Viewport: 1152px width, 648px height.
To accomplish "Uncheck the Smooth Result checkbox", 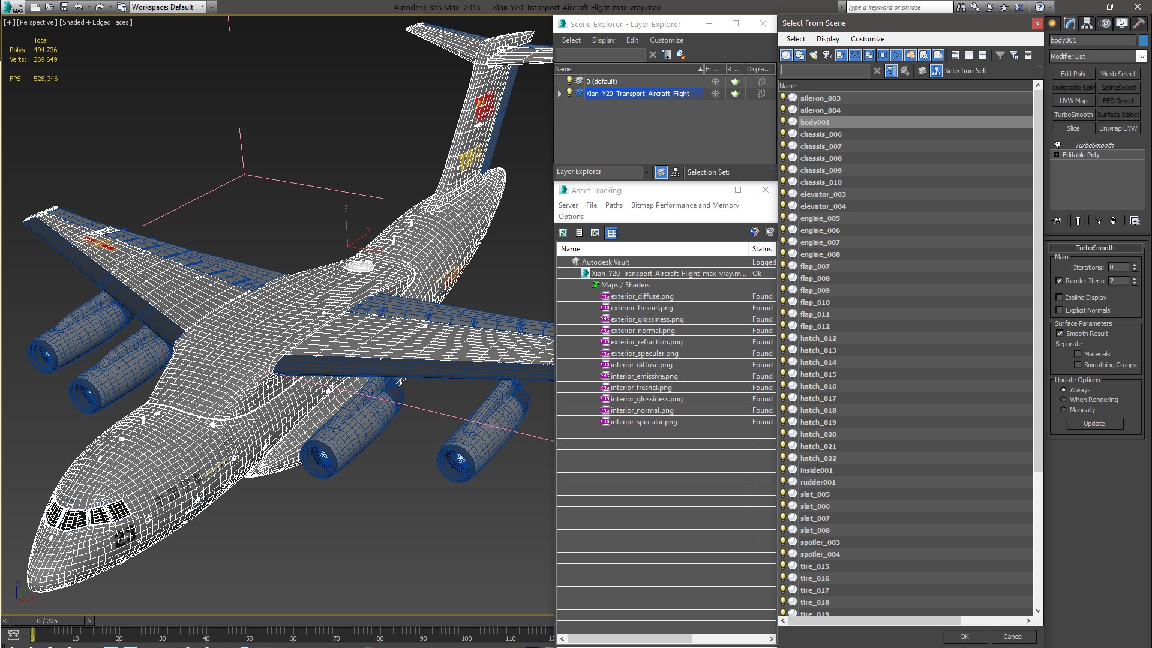I will [x=1059, y=334].
